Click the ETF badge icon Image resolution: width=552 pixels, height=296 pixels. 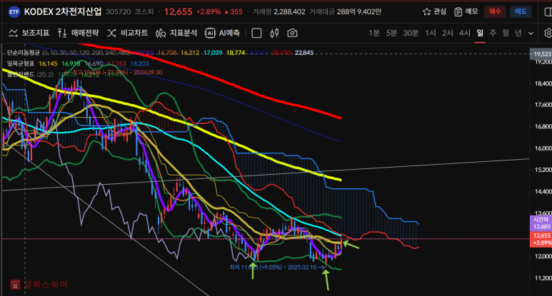click(14, 12)
